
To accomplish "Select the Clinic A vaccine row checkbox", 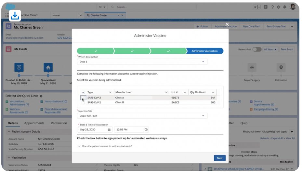I will 83,98.
